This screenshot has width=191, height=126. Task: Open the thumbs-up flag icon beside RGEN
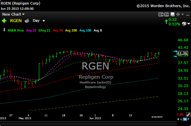[27, 21]
